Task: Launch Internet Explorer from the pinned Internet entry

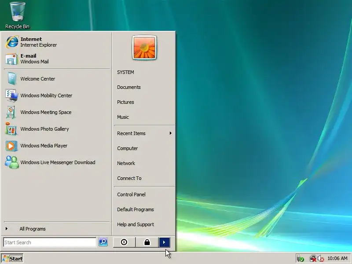Action: click(56, 42)
